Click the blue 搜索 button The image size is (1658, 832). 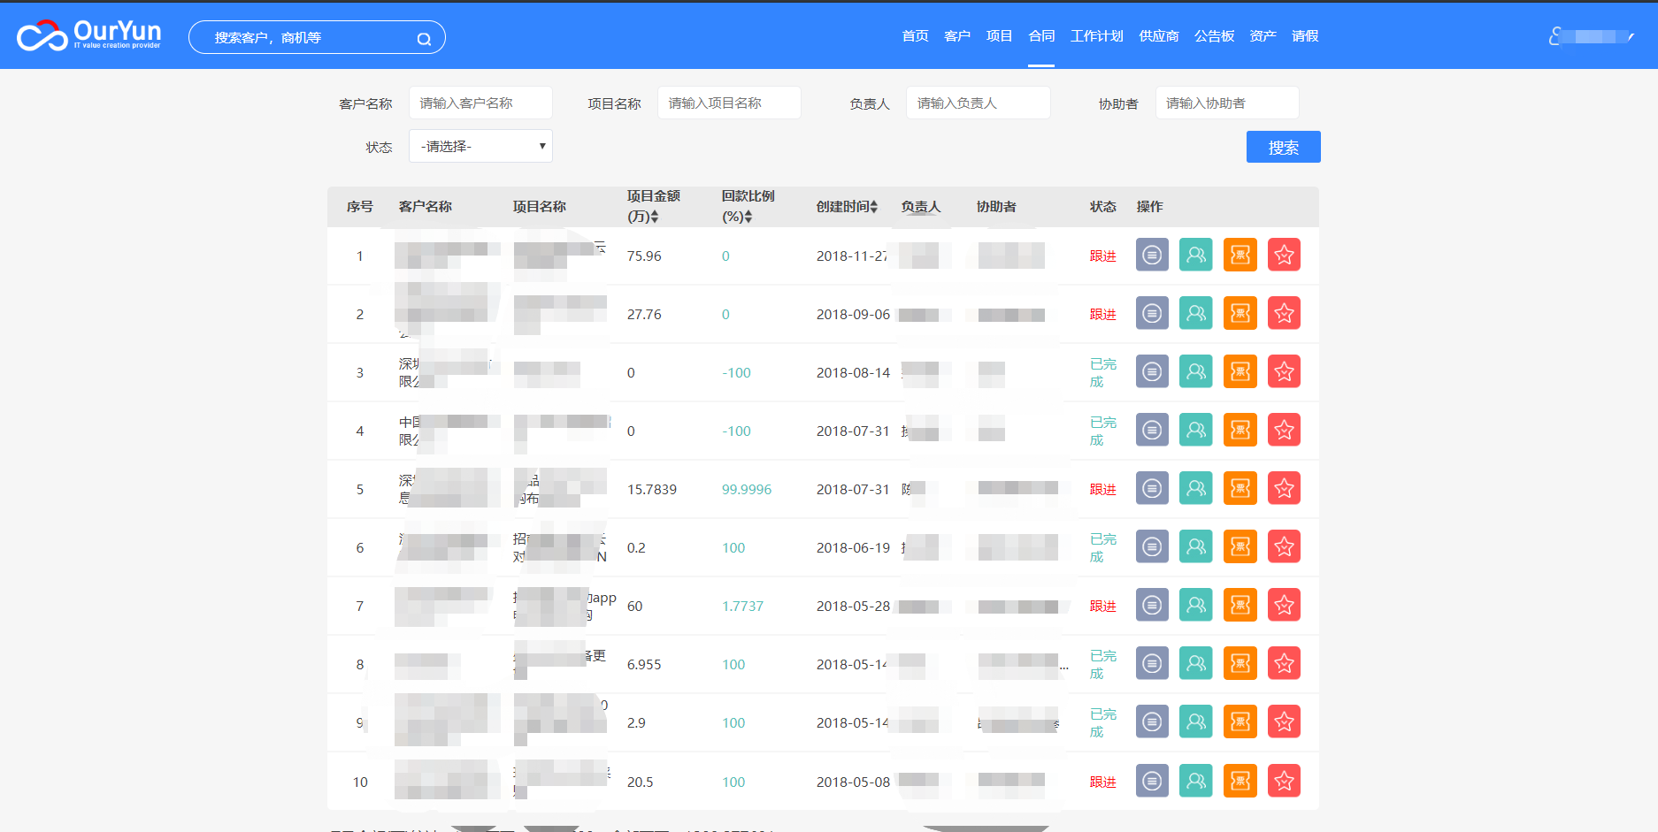pyautogui.click(x=1283, y=147)
